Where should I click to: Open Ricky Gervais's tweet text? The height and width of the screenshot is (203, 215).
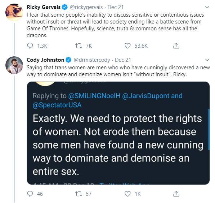click(115, 25)
